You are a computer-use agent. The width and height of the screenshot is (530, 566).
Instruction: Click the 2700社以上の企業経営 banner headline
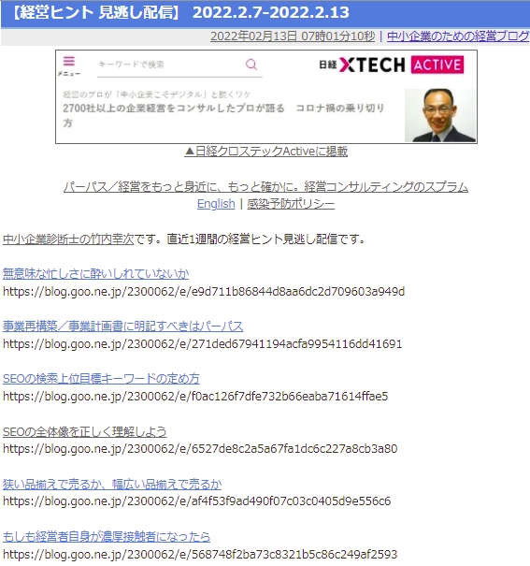click(x=223, y=115)
